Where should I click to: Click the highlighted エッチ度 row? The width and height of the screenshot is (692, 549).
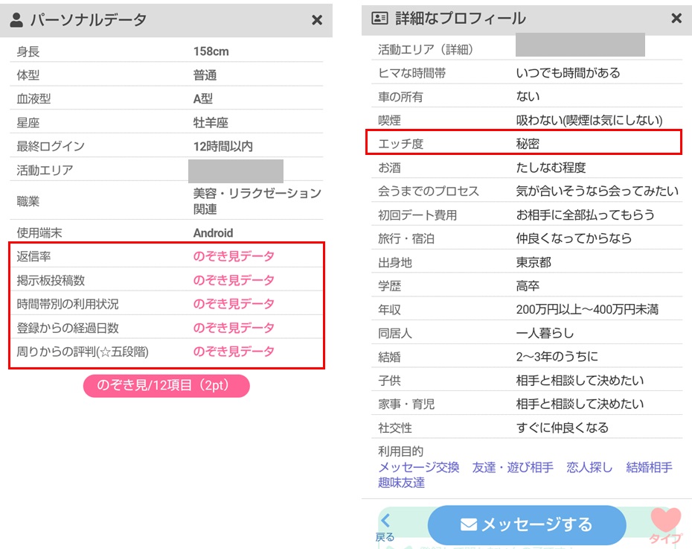point(524,144)
